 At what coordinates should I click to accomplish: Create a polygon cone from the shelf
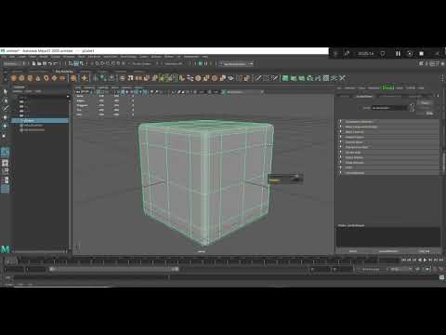[x=38, y=78]
